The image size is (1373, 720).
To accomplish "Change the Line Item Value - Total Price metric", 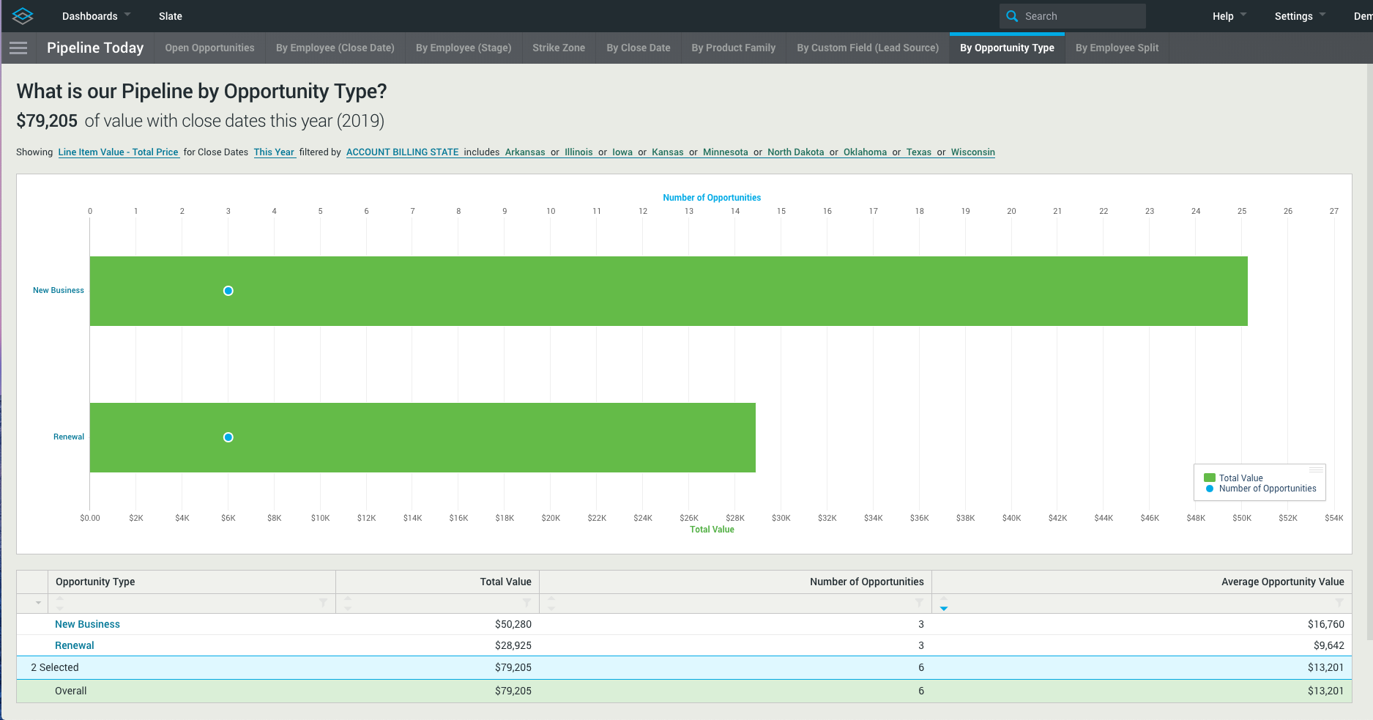I will click(119, 152).
